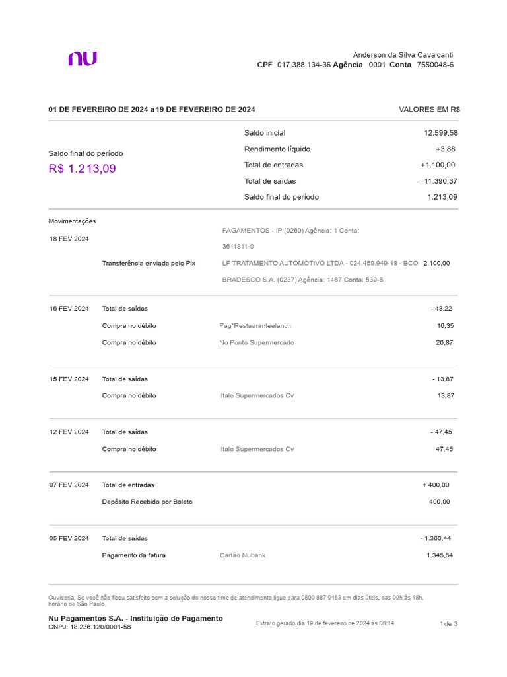
Task: Click the Pag*Restauranteelanch debit purchase
Action: pyautogui.click(x=255, y=326)
